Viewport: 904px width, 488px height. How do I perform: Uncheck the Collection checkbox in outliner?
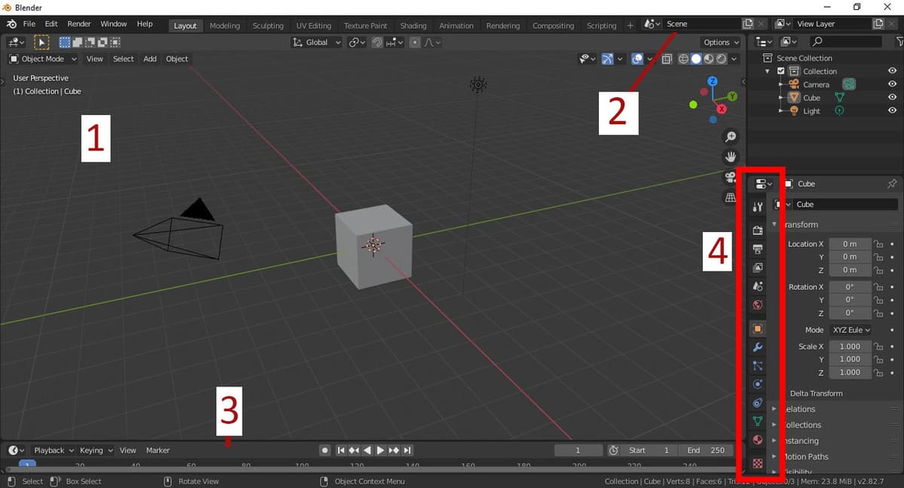pyautogui.click(x=781, y=71)
